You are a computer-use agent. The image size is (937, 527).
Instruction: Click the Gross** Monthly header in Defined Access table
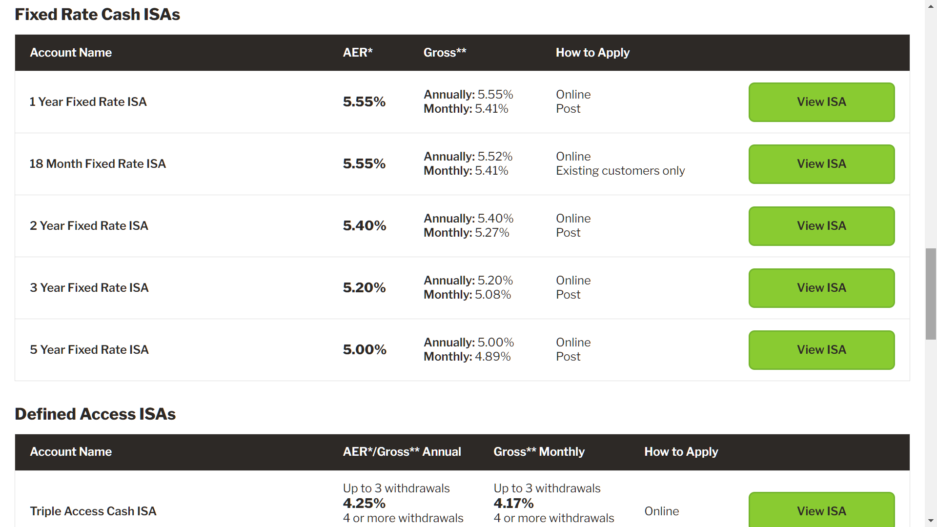click(539, 451)
